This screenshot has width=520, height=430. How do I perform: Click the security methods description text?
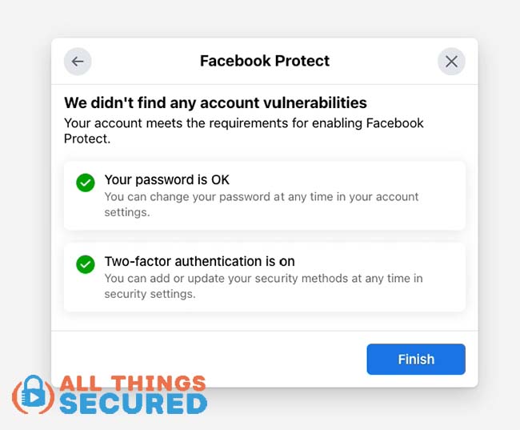point(263,286)
